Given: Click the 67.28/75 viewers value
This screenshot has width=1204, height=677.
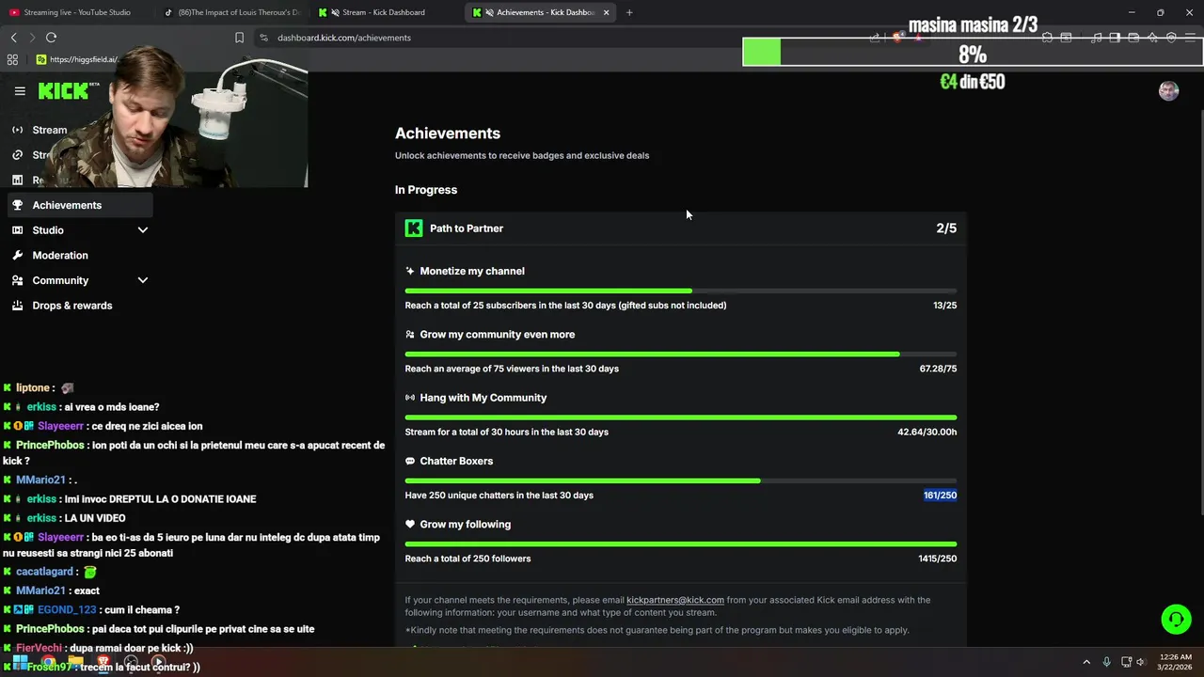Looking at the screenshot, I should pyautogui.click(x=938, y=369).
